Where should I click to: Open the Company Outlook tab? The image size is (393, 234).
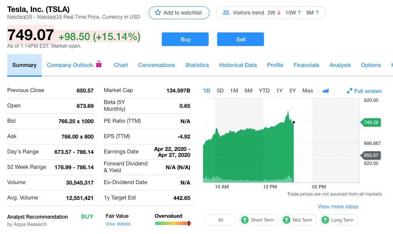[70, 65]
